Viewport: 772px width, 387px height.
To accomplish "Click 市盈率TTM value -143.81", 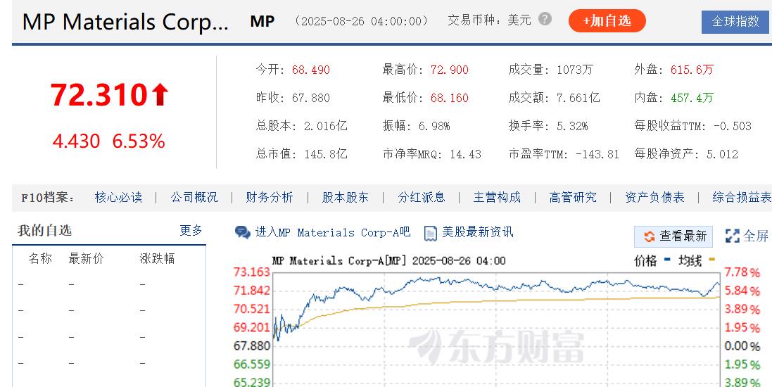I will coord(596,154).
